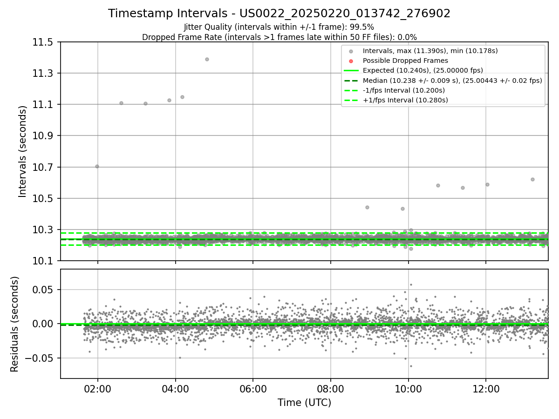Screen dimensions: 559x419
Task: Select the 'Jitter Quality' 99.5% subtitle line
Action: (x=279, y=27)
